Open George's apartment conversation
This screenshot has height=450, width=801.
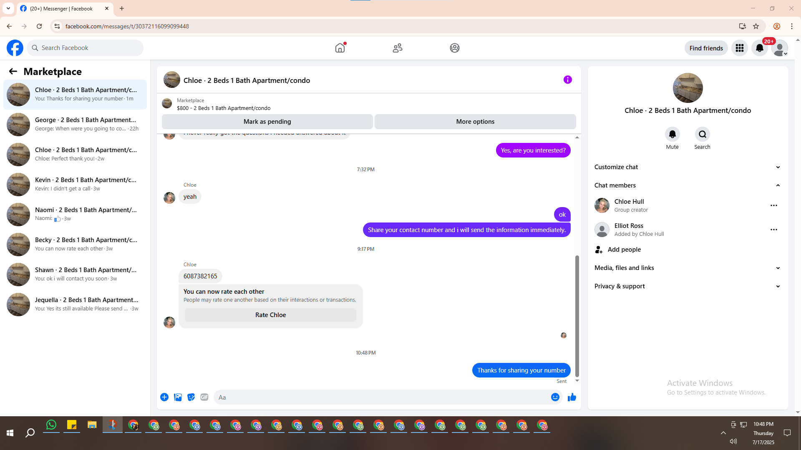[x=75, y=124]
